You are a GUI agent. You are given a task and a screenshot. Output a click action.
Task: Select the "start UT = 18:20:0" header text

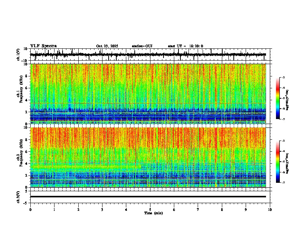point(185,46)
